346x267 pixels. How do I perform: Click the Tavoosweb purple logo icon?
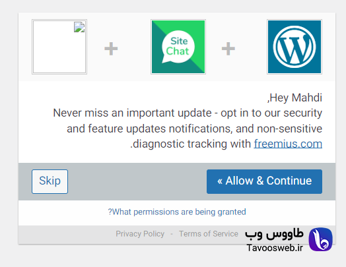tap(320, 239)
